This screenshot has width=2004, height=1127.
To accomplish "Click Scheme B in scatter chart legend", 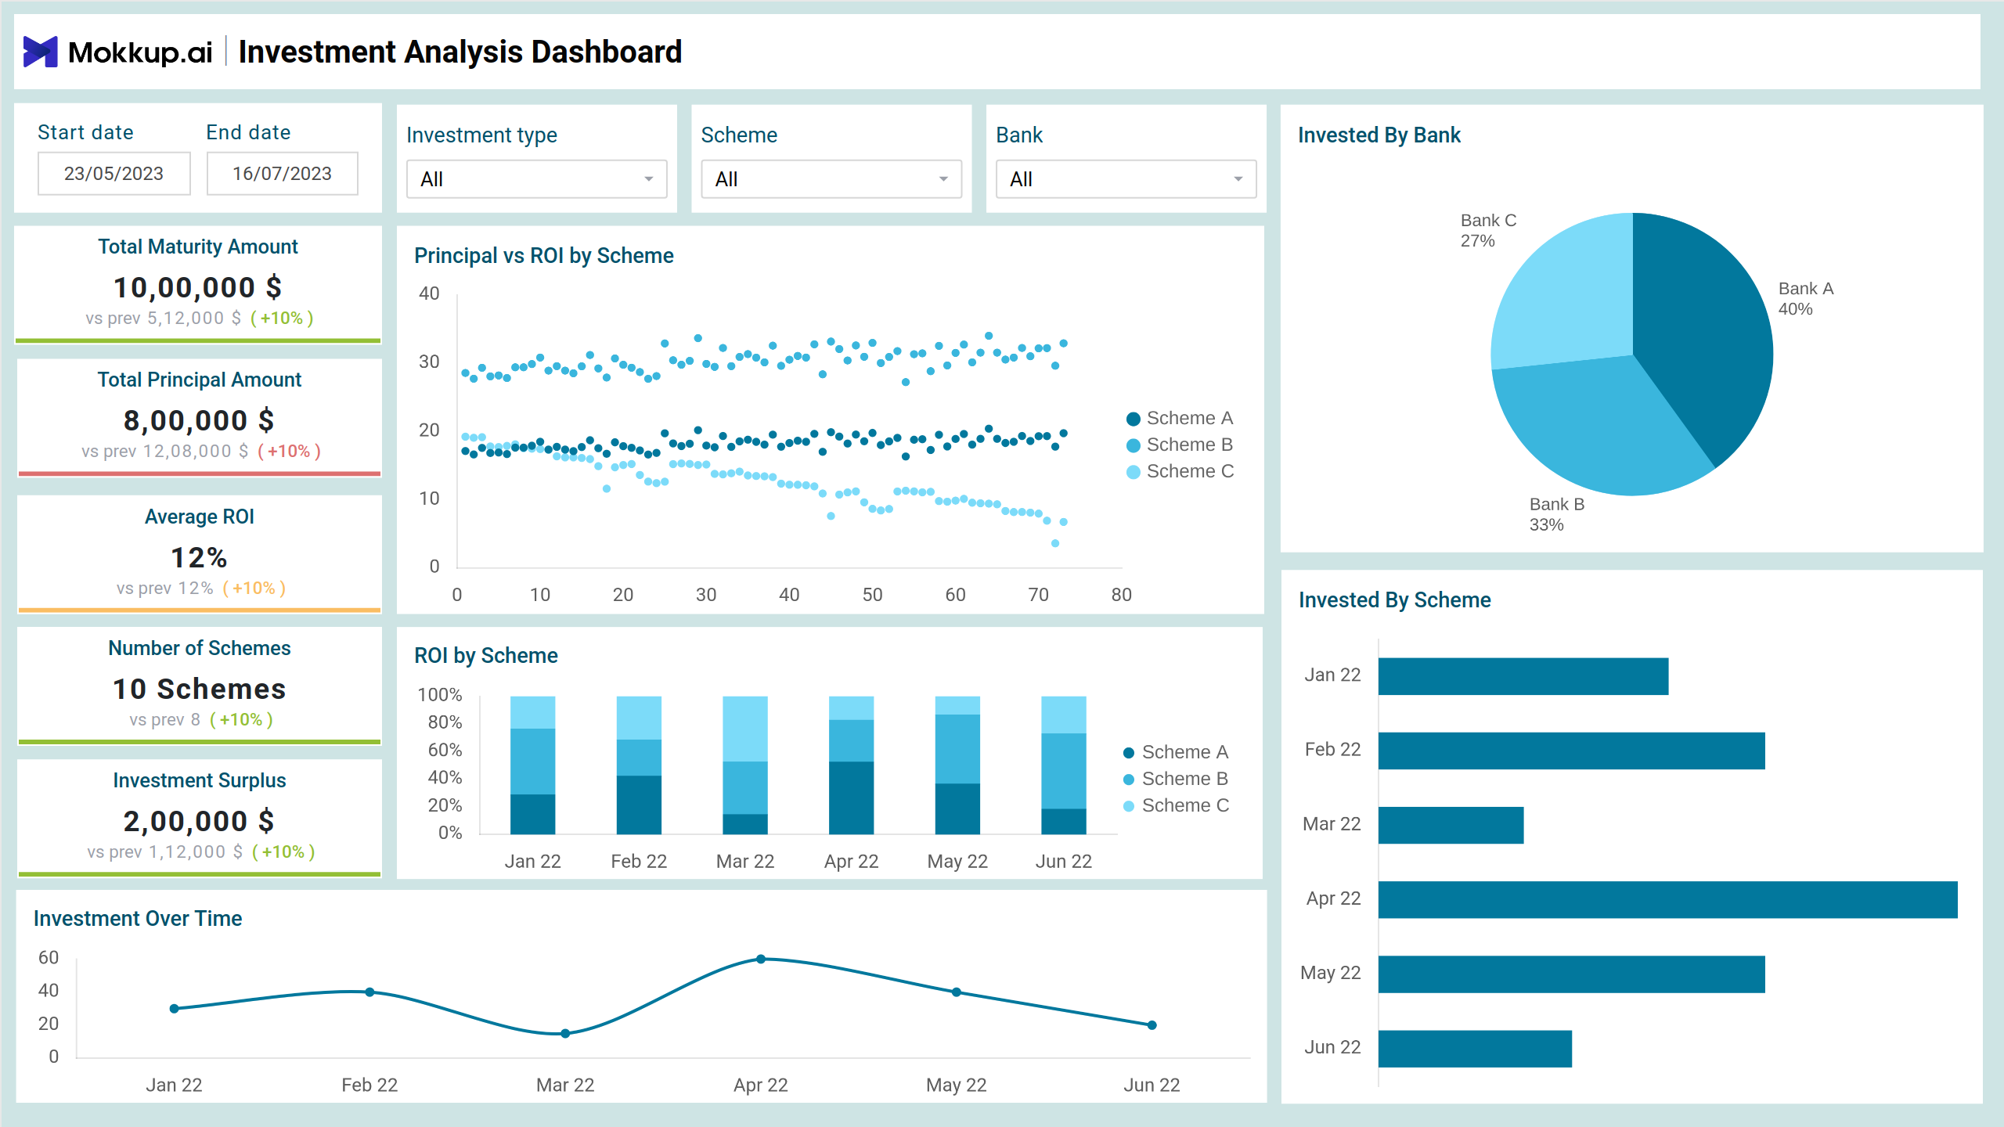I will (x=1180, y=445).
